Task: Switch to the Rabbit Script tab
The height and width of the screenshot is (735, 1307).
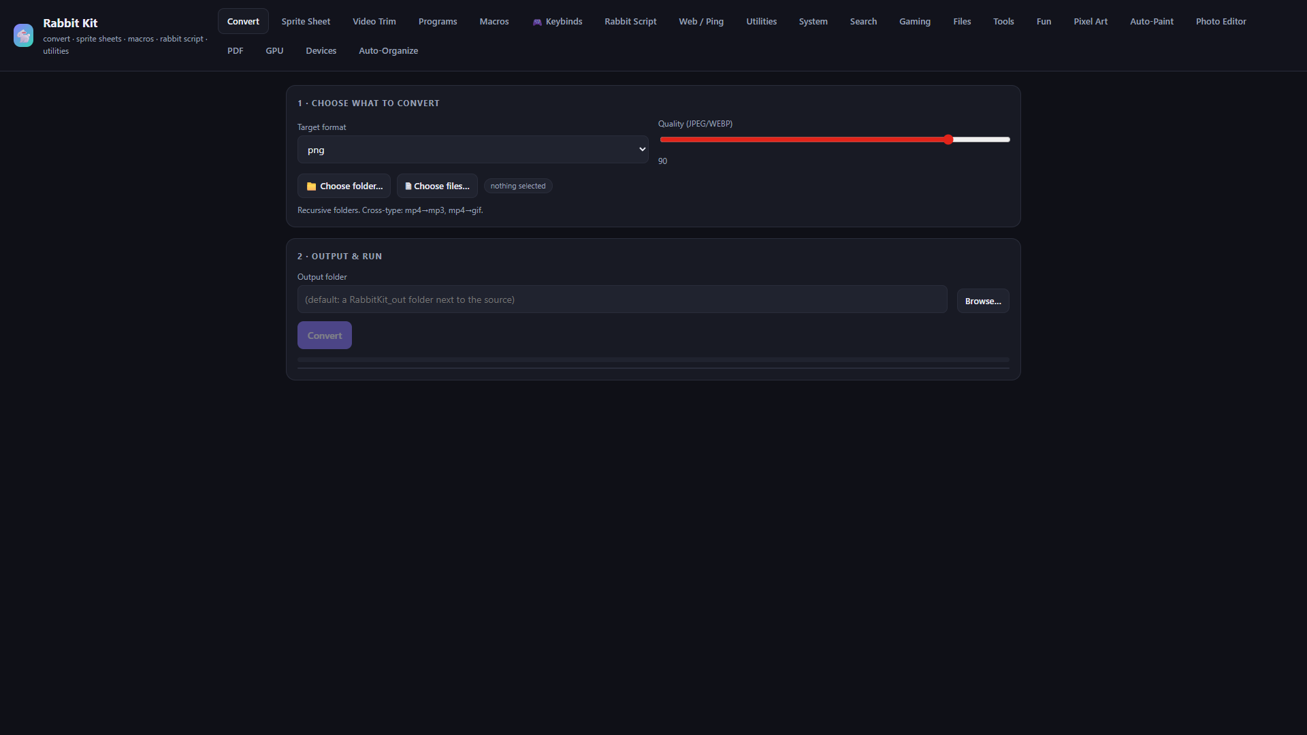Action: (x=630, y=21)
